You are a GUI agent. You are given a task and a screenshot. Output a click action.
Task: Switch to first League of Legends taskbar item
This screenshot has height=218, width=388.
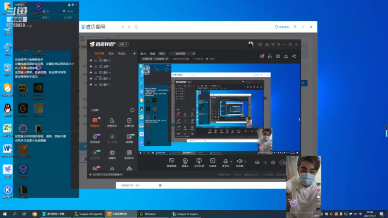click(x=89, y=214)
